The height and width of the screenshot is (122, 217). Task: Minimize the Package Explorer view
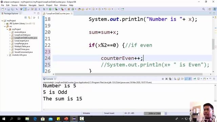point(35,13)
